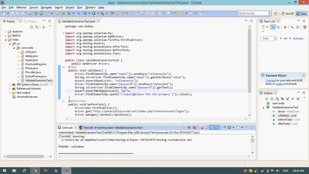Click the editor vertical scrollbar thumb

(x=250, y=60)
